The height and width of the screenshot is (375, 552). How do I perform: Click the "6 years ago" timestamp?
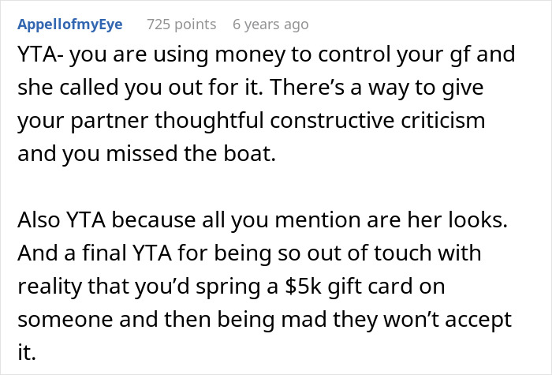click(x=270, y=24)
